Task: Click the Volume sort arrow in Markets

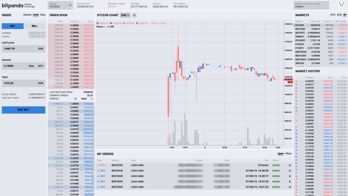Action: 332,22
